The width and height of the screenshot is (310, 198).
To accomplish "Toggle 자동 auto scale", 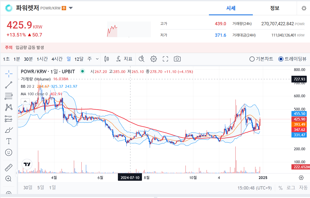I will pos(303,188).
